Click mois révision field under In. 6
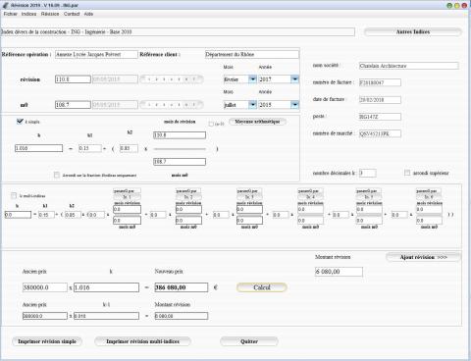 (x=429, y=209)
